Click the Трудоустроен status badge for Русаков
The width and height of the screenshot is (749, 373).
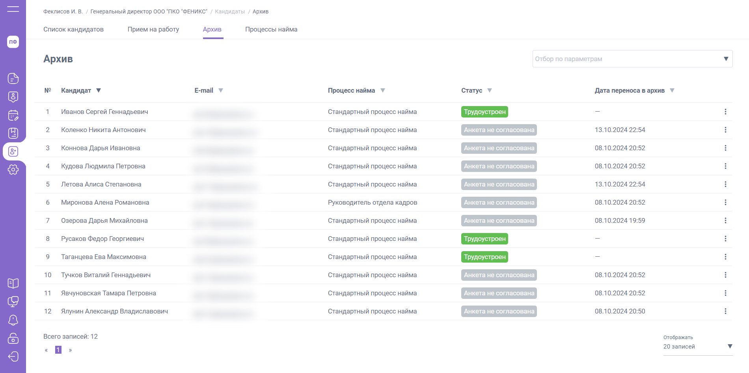(x=484, y=239)
